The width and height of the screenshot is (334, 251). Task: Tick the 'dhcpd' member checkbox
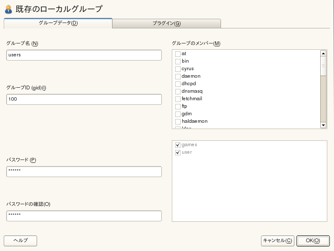point(178,84)
